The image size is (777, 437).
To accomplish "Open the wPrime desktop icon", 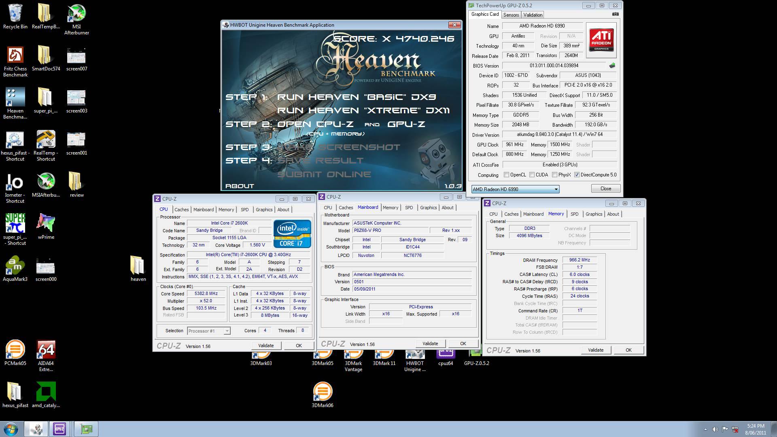I will click(x=46, y=227).
